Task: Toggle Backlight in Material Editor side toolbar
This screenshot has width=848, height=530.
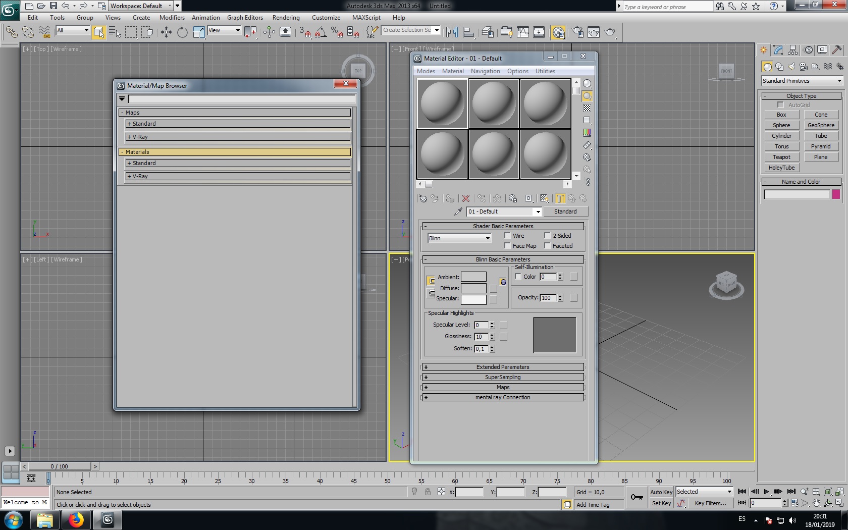Action: [x=587, y=96]
